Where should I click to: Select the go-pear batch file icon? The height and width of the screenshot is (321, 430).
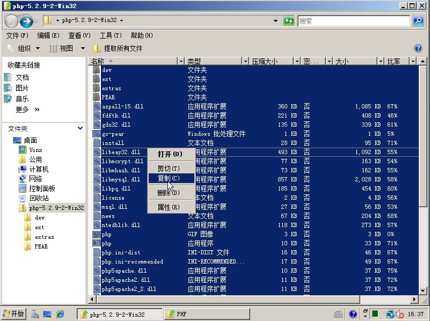tap(97, 134)
